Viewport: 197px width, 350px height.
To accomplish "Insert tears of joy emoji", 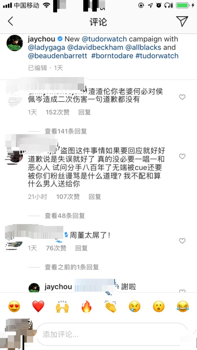I will pos(183,306).
